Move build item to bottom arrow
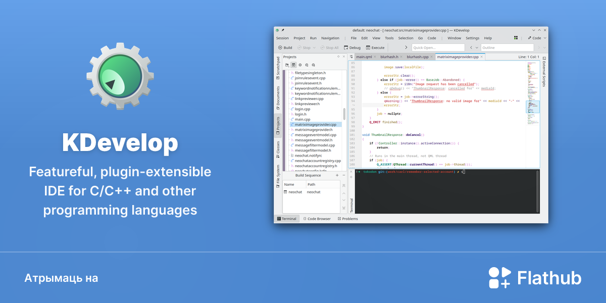Viewport: 606px width, 303px height. pyautogui.click(x=344, y=208)
